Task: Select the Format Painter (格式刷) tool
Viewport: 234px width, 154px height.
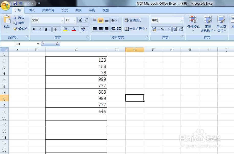Action: coord(20,29)
